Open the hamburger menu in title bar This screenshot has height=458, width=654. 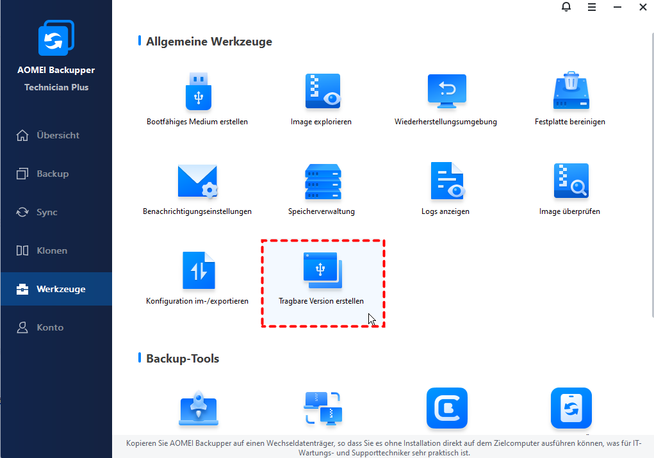[x=591, y=7]
